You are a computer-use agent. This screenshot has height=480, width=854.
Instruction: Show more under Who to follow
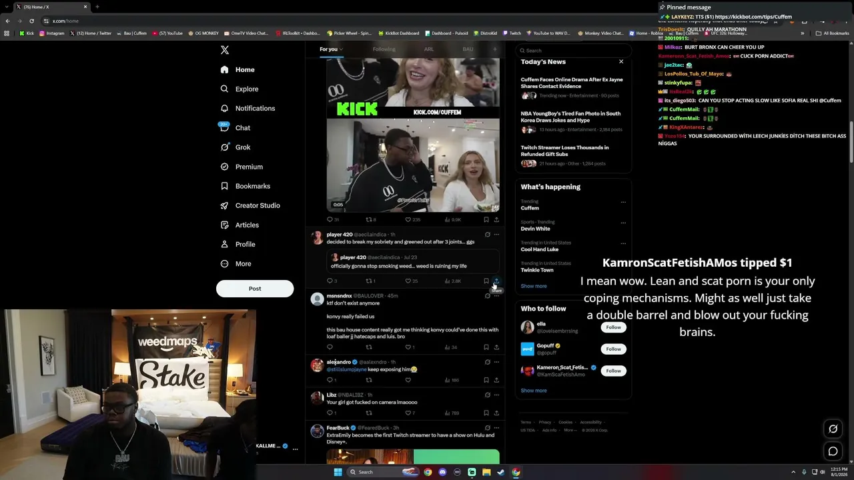[534, 391]
